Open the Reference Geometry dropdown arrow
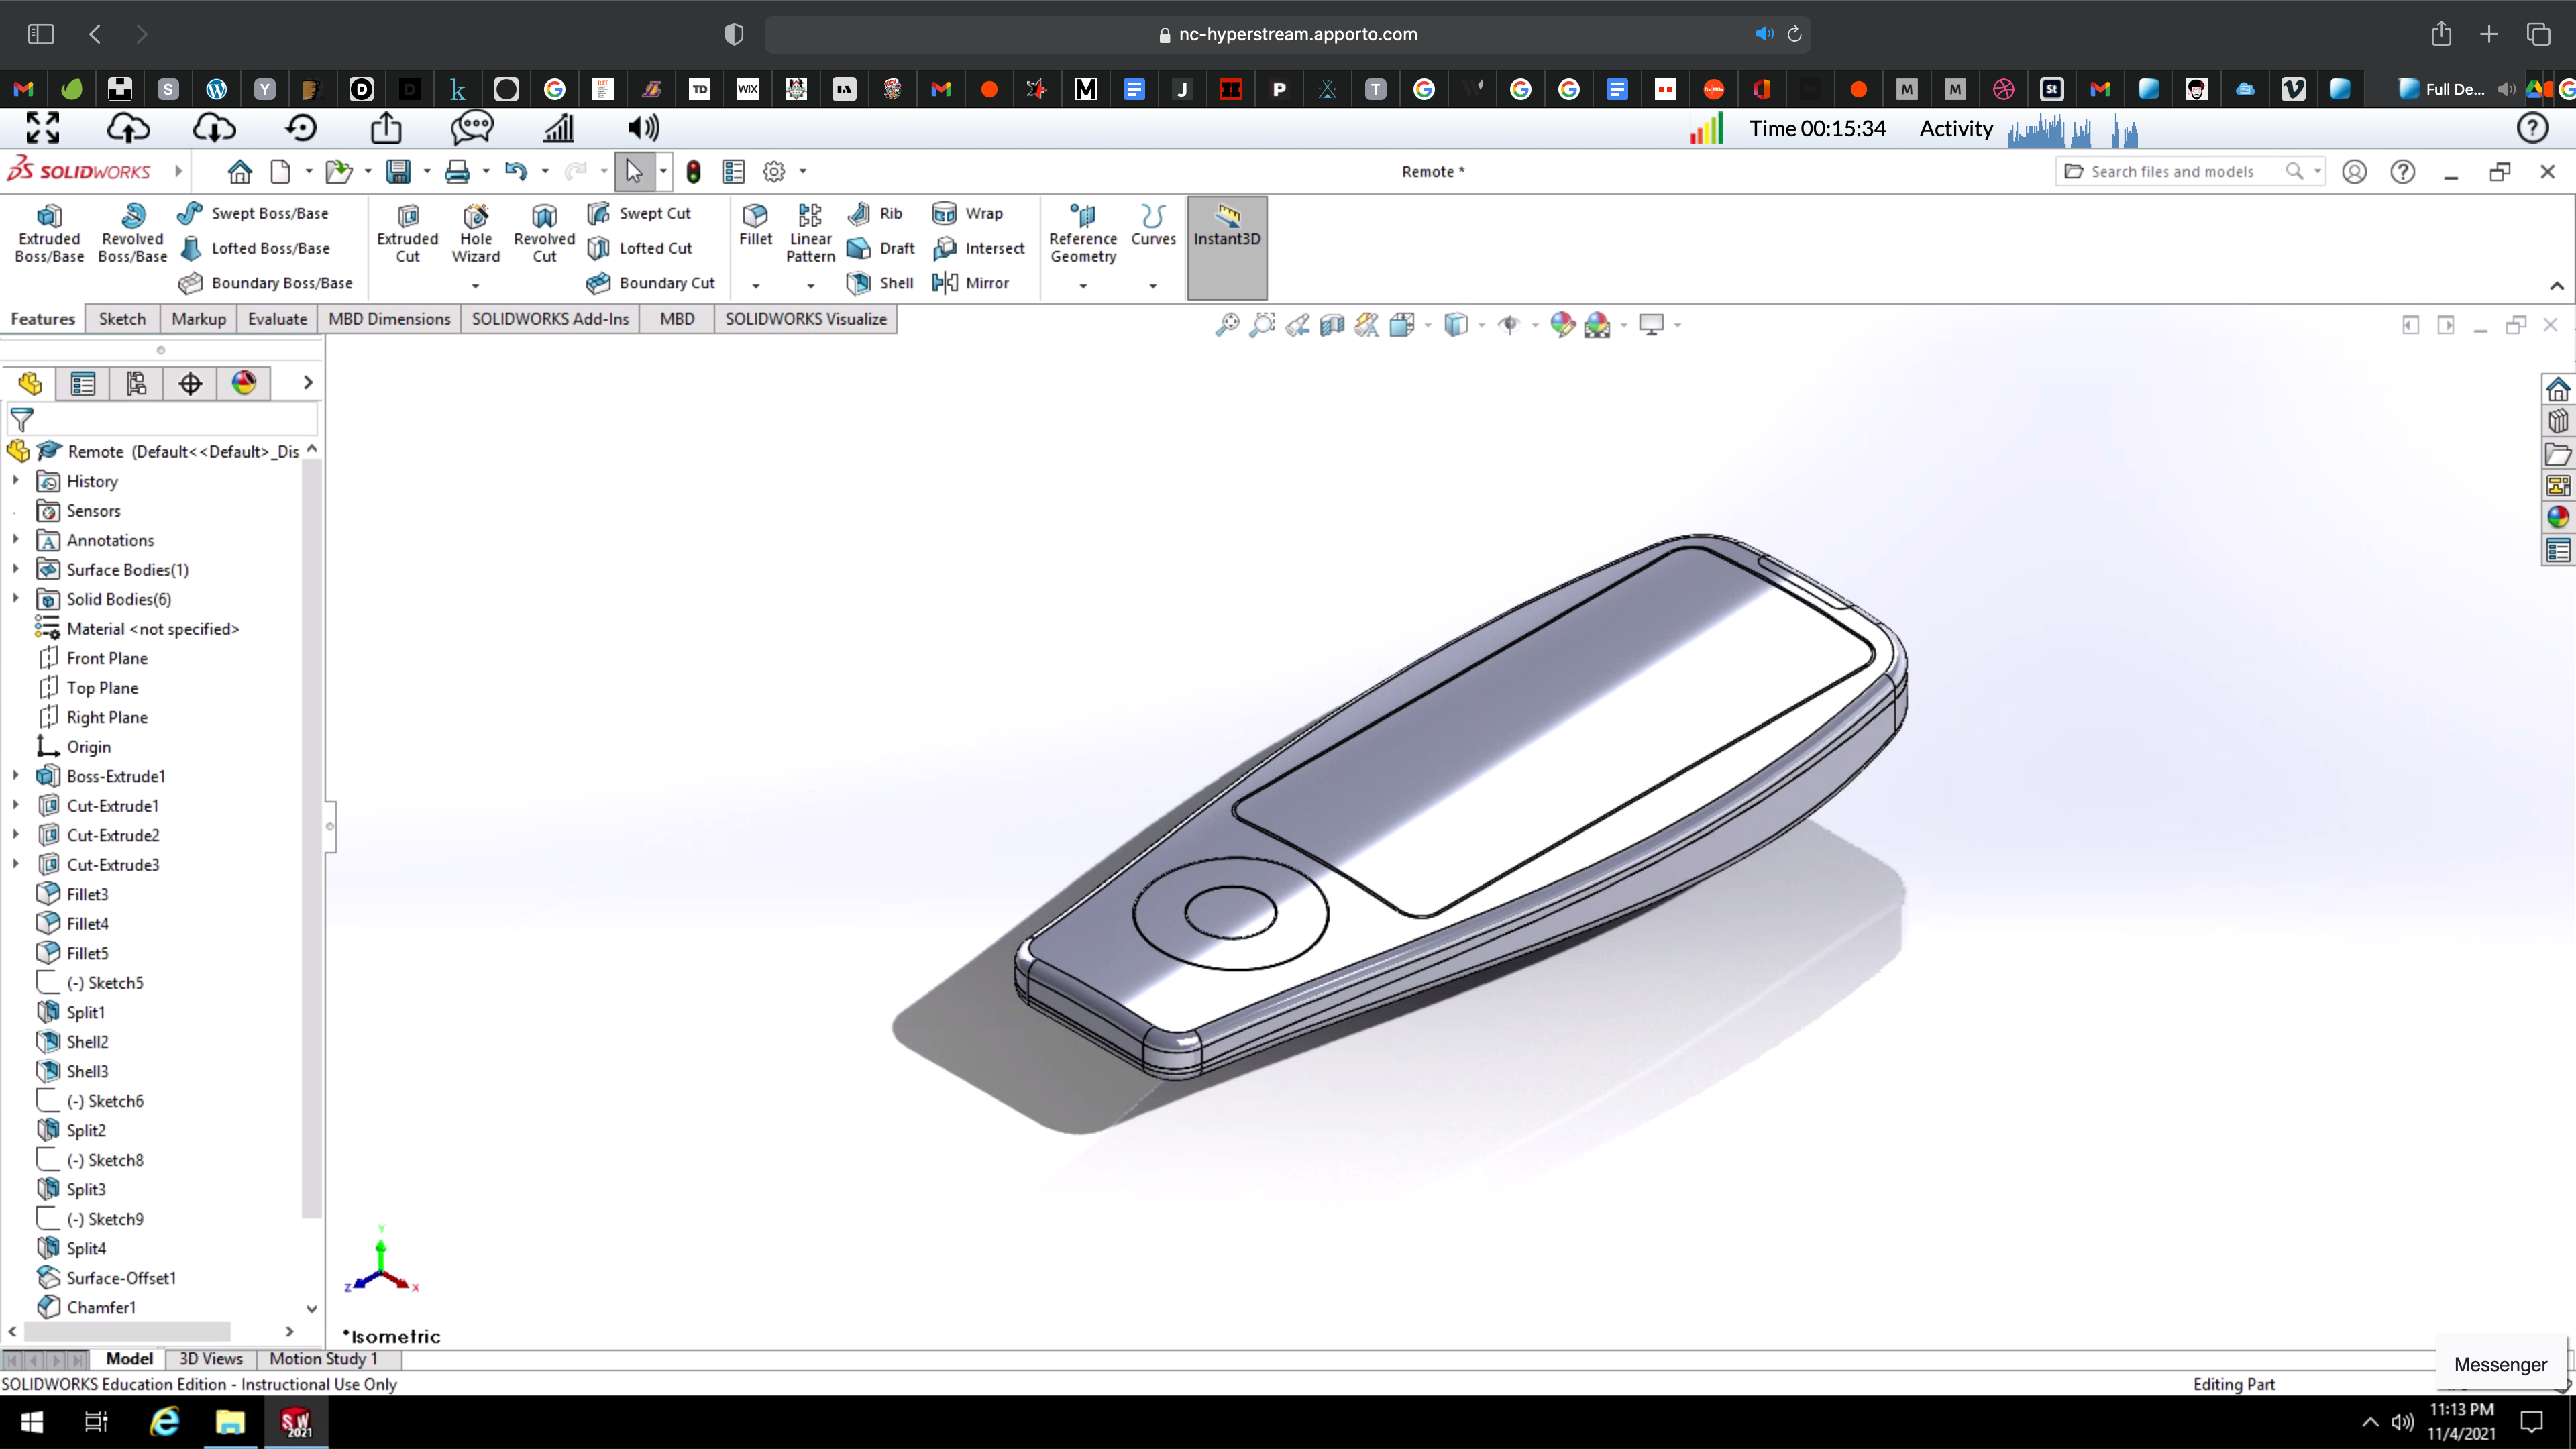This screenshot has height=1449, width=2576. (1083, 286)
